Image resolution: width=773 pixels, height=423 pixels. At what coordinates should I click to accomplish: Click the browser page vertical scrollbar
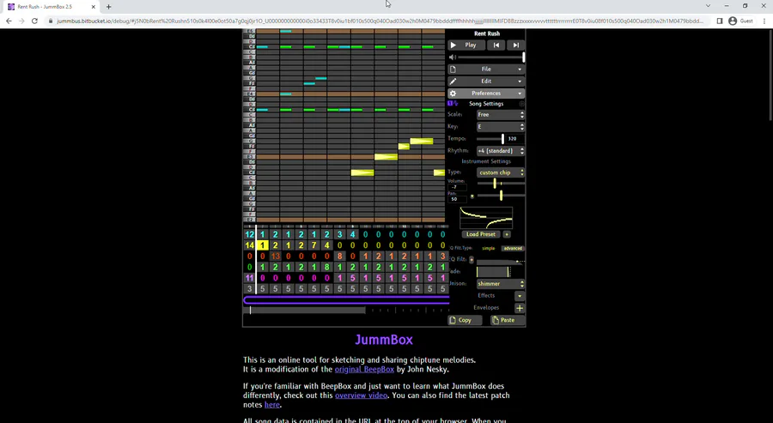click(x=770, y=74)
